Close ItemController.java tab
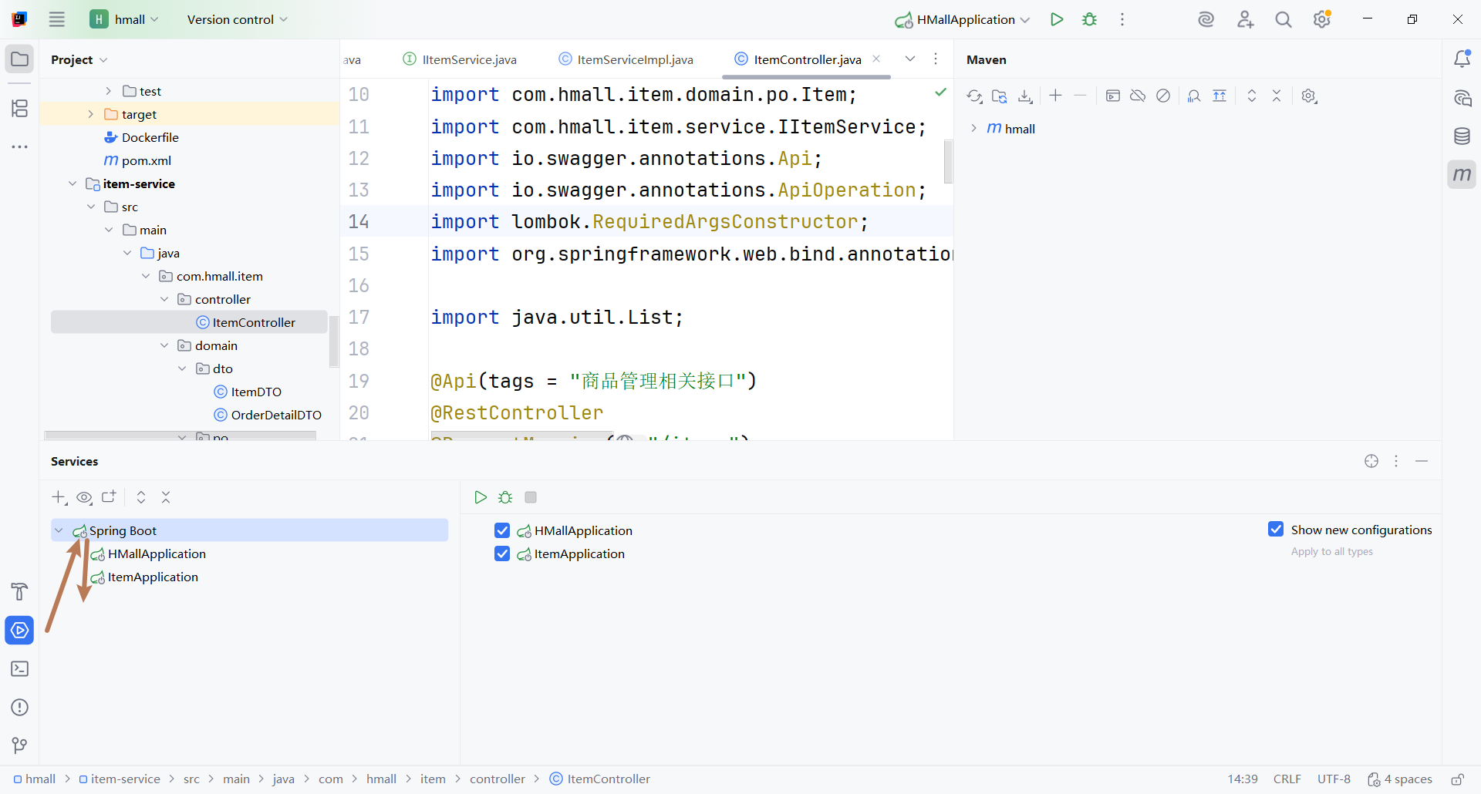The width and height of the screenshot is (1481, 794). 876,59
